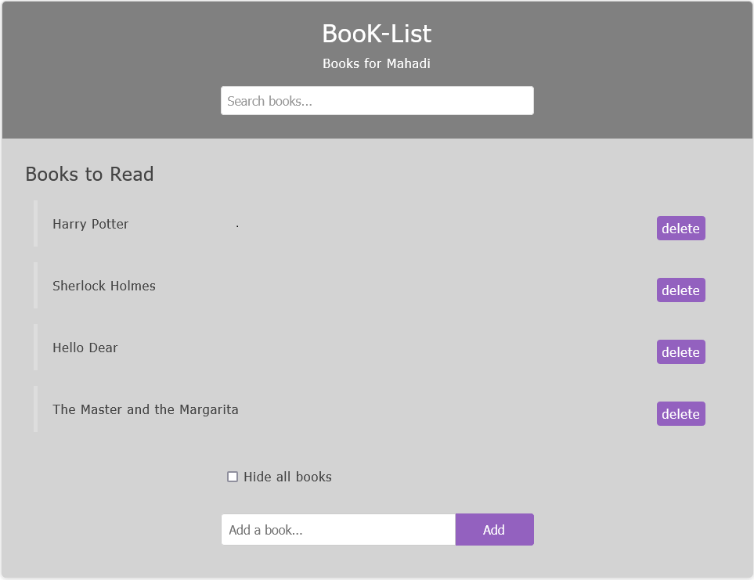Click the 'Hide all books' label text

pyautogui.click(x=287, y=477)
